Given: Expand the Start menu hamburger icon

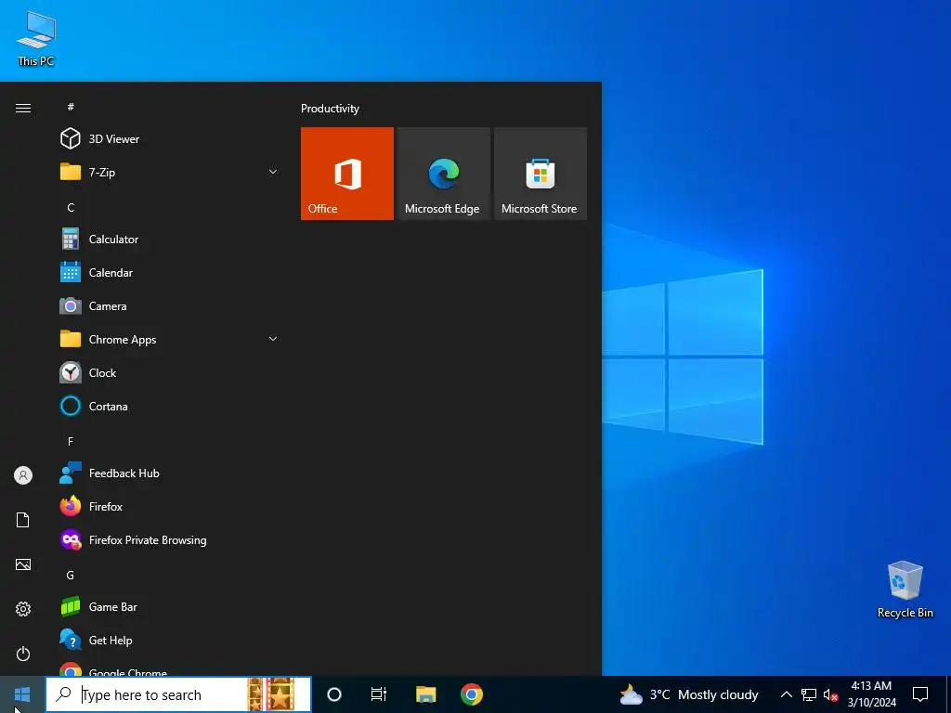Looking at the screenshot, I should [23, 108].
